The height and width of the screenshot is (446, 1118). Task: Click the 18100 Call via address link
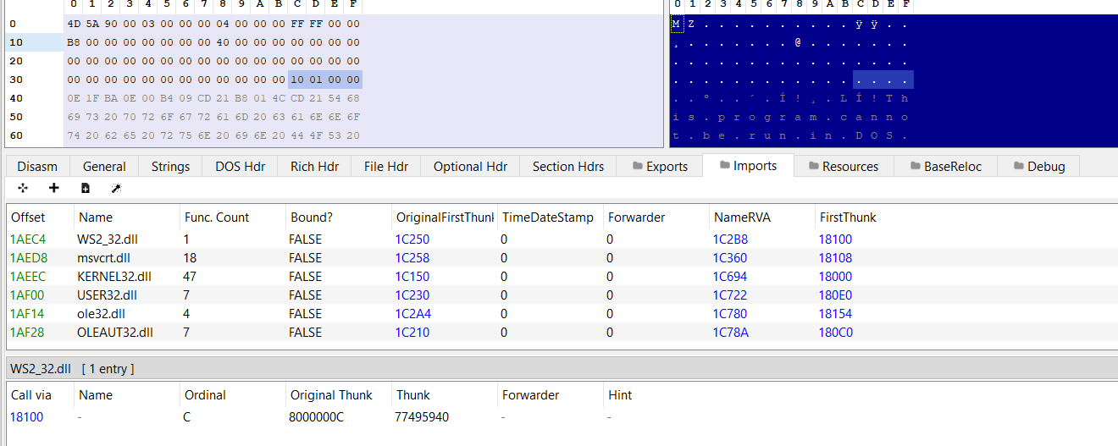(27, 417)
